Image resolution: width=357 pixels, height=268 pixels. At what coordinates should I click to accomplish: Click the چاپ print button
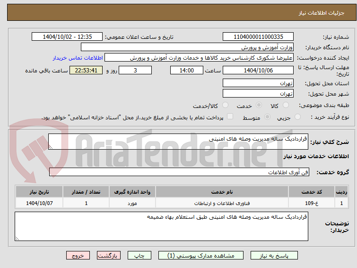(x=139, y=256)
